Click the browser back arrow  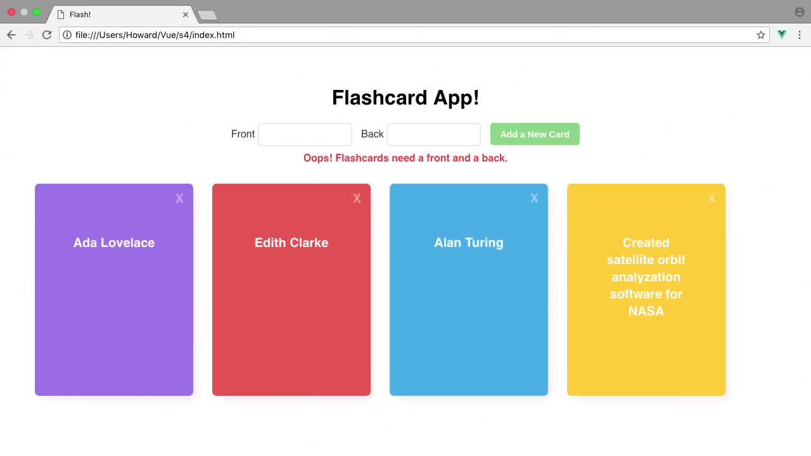11,35
